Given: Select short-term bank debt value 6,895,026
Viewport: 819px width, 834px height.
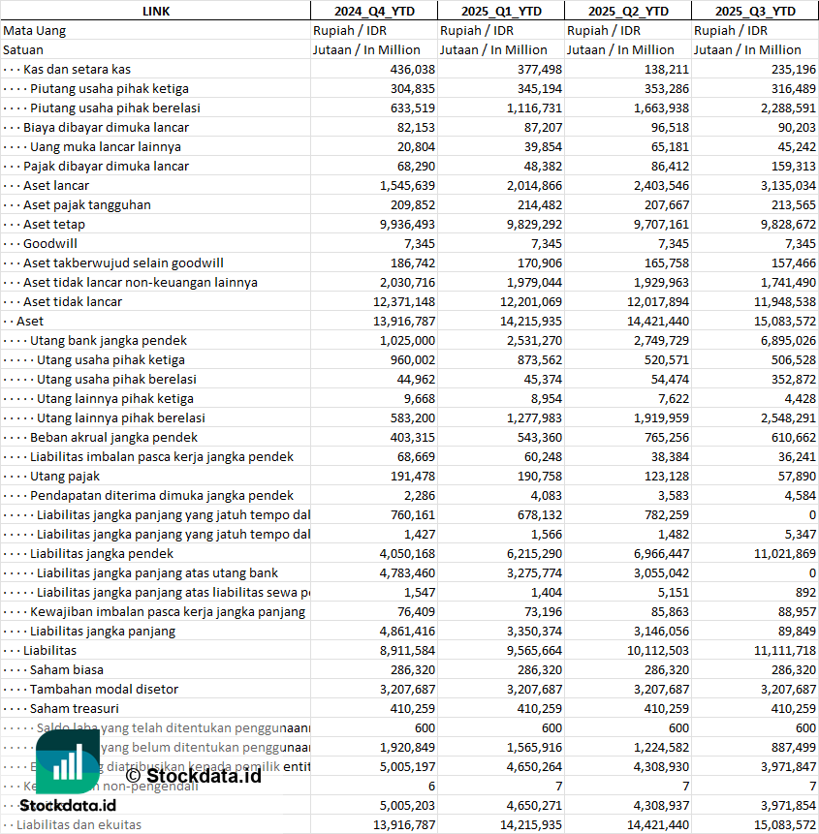Looking at the screenshot, I should coord(788,341).
